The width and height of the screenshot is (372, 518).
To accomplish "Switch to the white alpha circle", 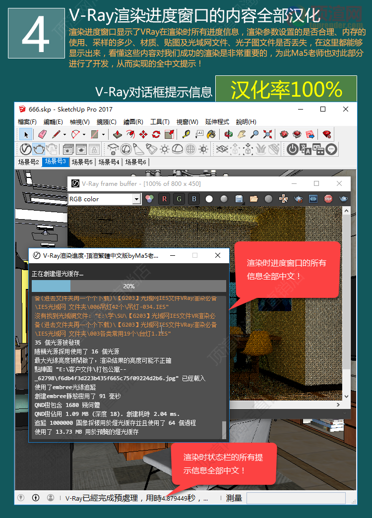I will (209, 199).
